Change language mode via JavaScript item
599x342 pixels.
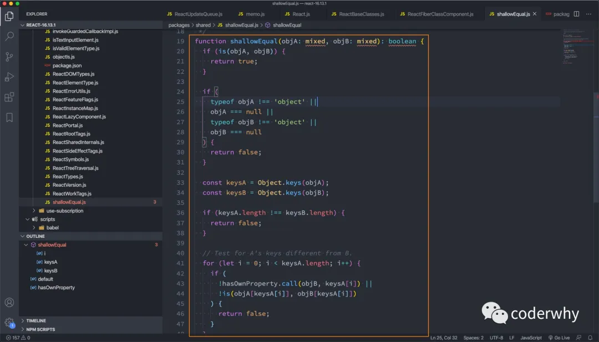(531, 338)
